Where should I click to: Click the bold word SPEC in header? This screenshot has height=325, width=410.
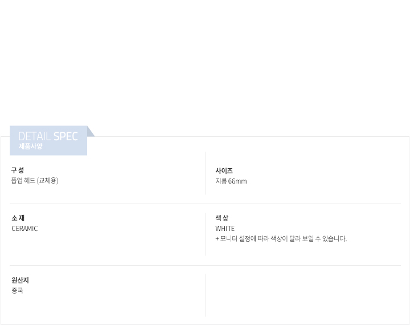[x=65, y=137]
